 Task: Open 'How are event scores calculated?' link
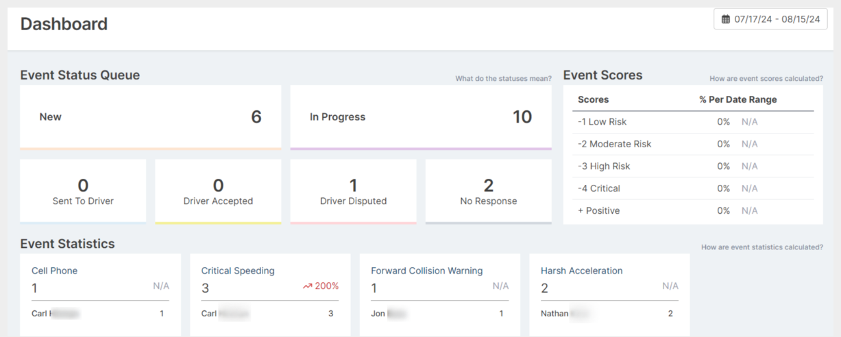[x=766, y=79]
